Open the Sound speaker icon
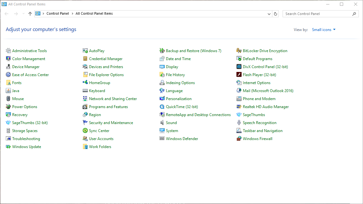The image size is (363, 204). coord(162,123)
